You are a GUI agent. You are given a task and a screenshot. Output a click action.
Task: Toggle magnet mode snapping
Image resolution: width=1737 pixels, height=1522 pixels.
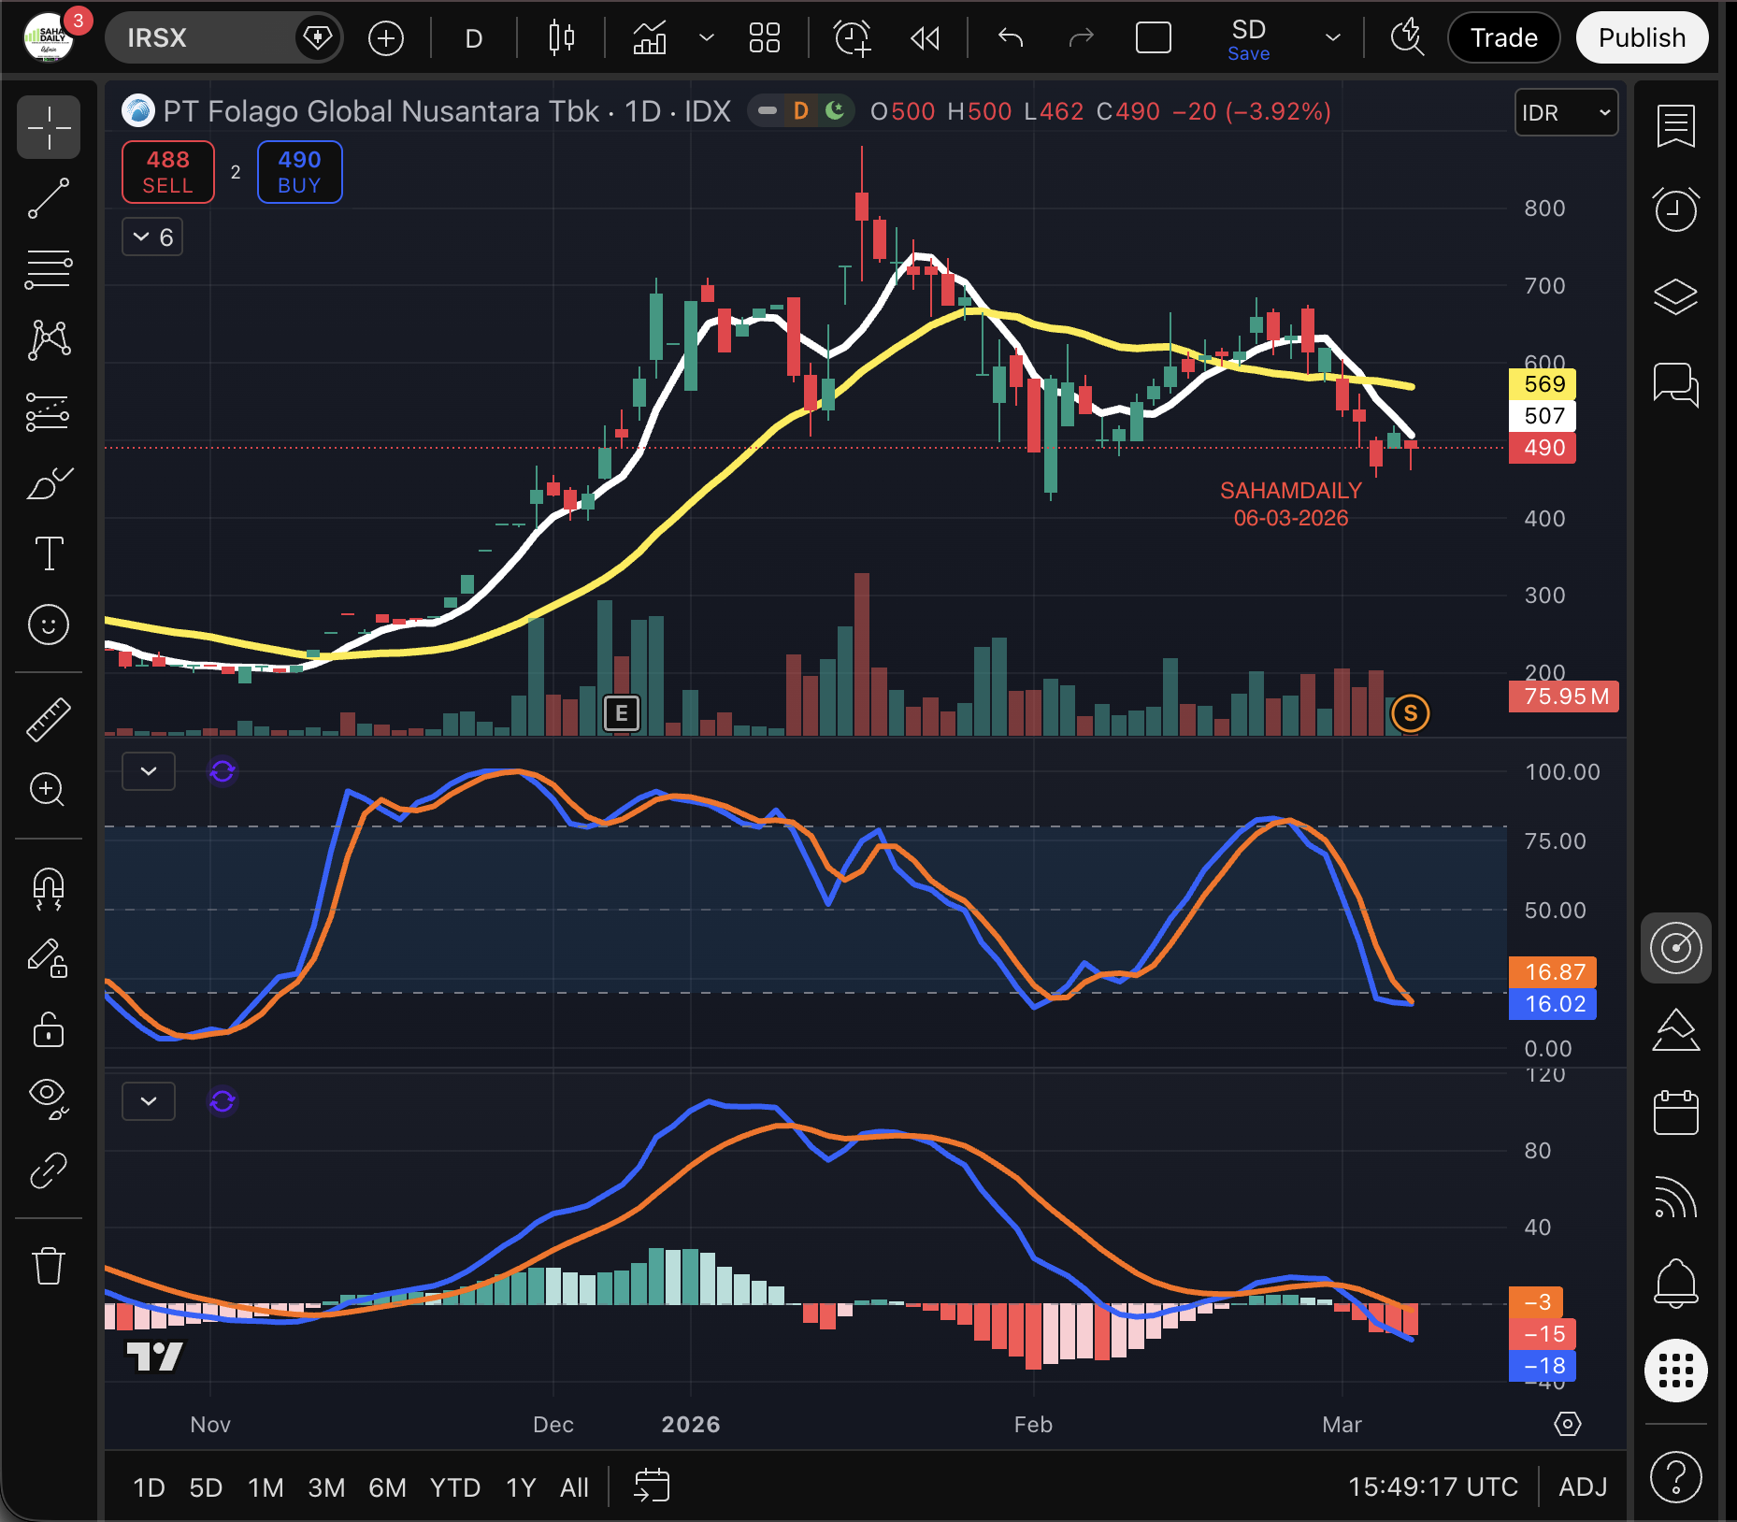pos(49,887)
